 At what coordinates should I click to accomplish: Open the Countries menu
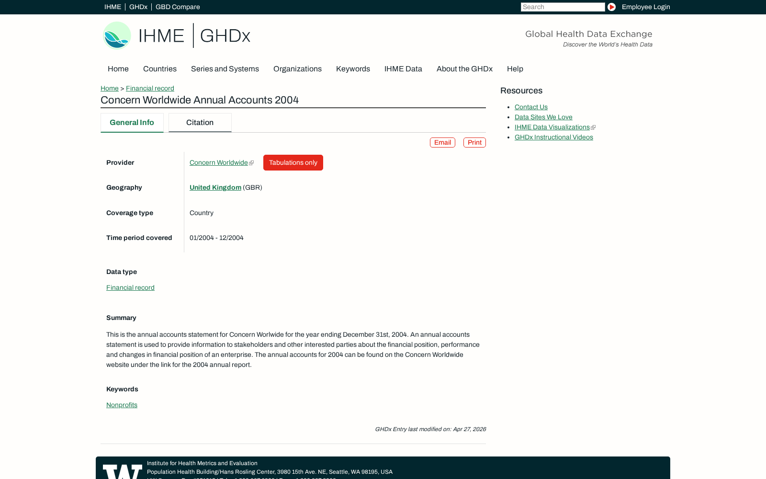(x=160, y=69)
